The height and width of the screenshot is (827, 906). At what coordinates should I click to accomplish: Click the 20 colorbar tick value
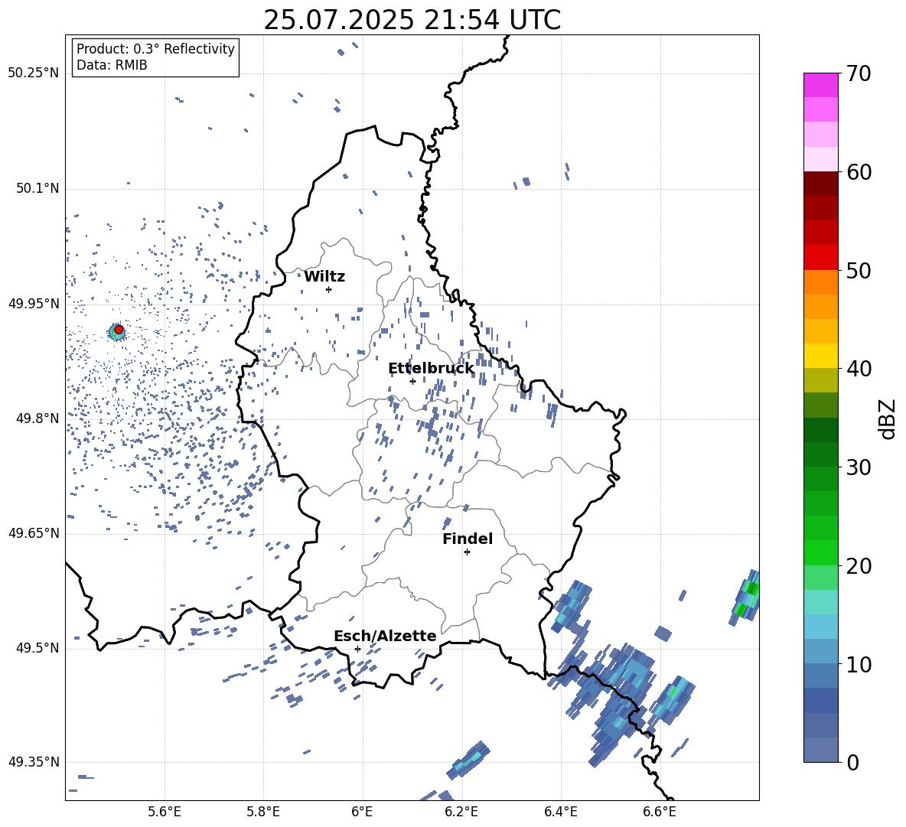[859, 566]
